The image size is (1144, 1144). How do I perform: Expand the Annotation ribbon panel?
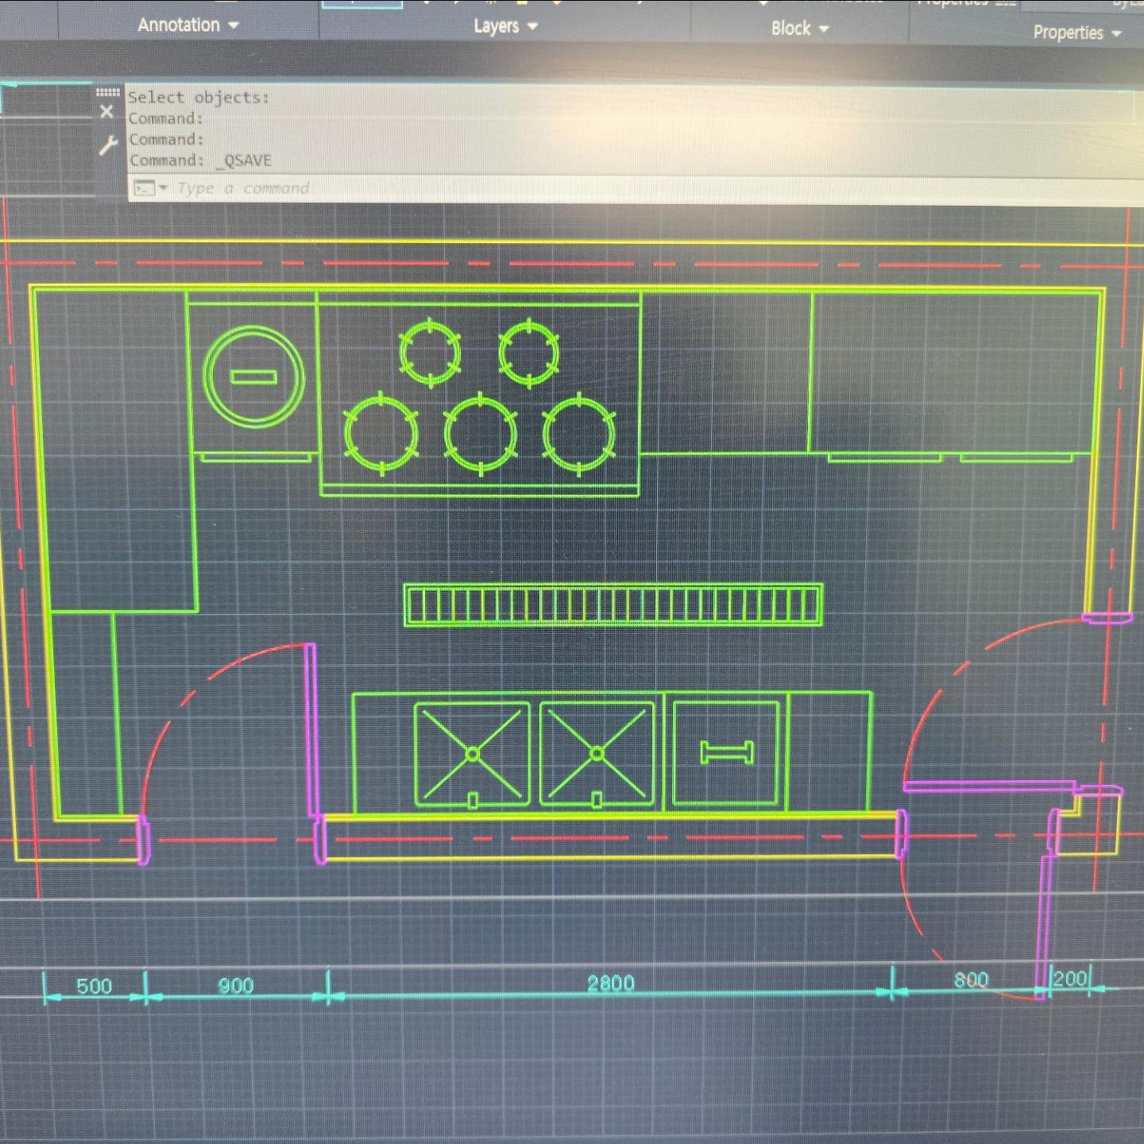click(188, 25)
